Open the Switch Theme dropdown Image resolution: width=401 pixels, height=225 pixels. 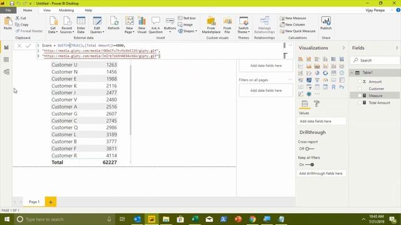(244, 30)
